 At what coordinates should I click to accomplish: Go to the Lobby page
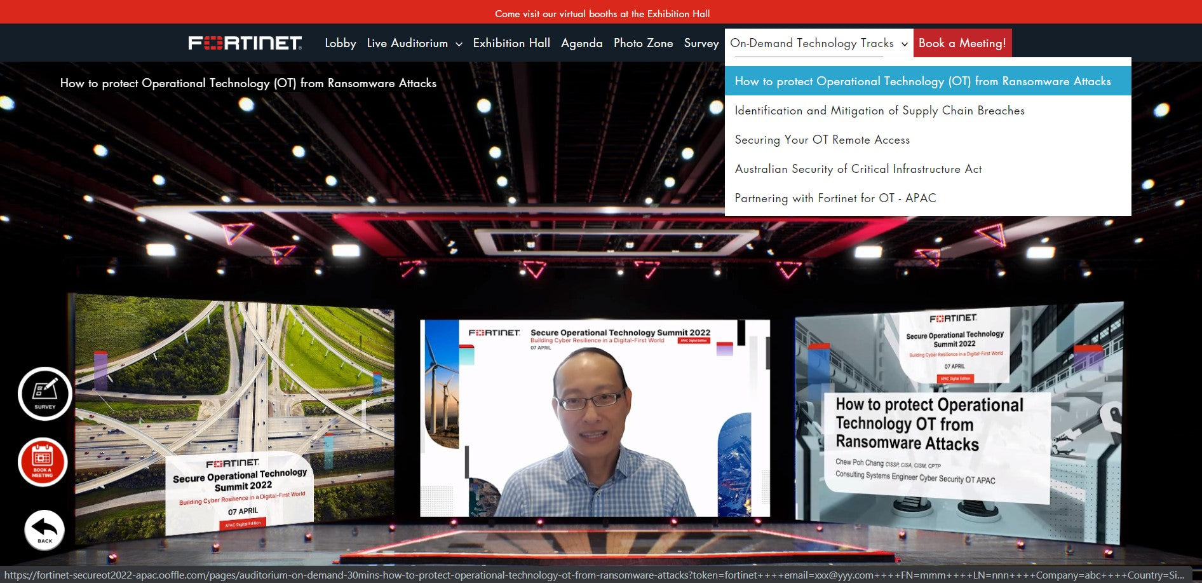click(x=341, y=43)
